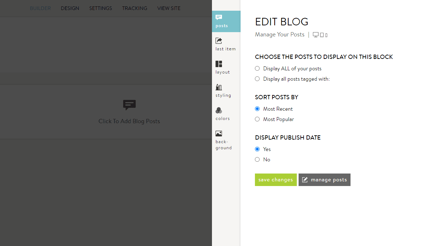Open the colors panel in the sidebar
The image size is (430, 246).
tap(222, 114)
